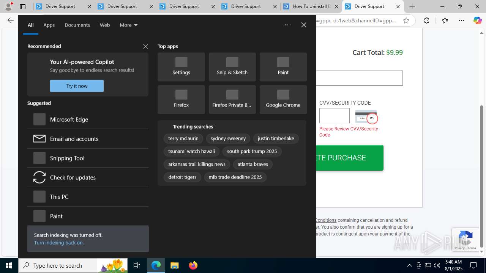Add page to favorites star
486x273 pixels.
(406, 20)
